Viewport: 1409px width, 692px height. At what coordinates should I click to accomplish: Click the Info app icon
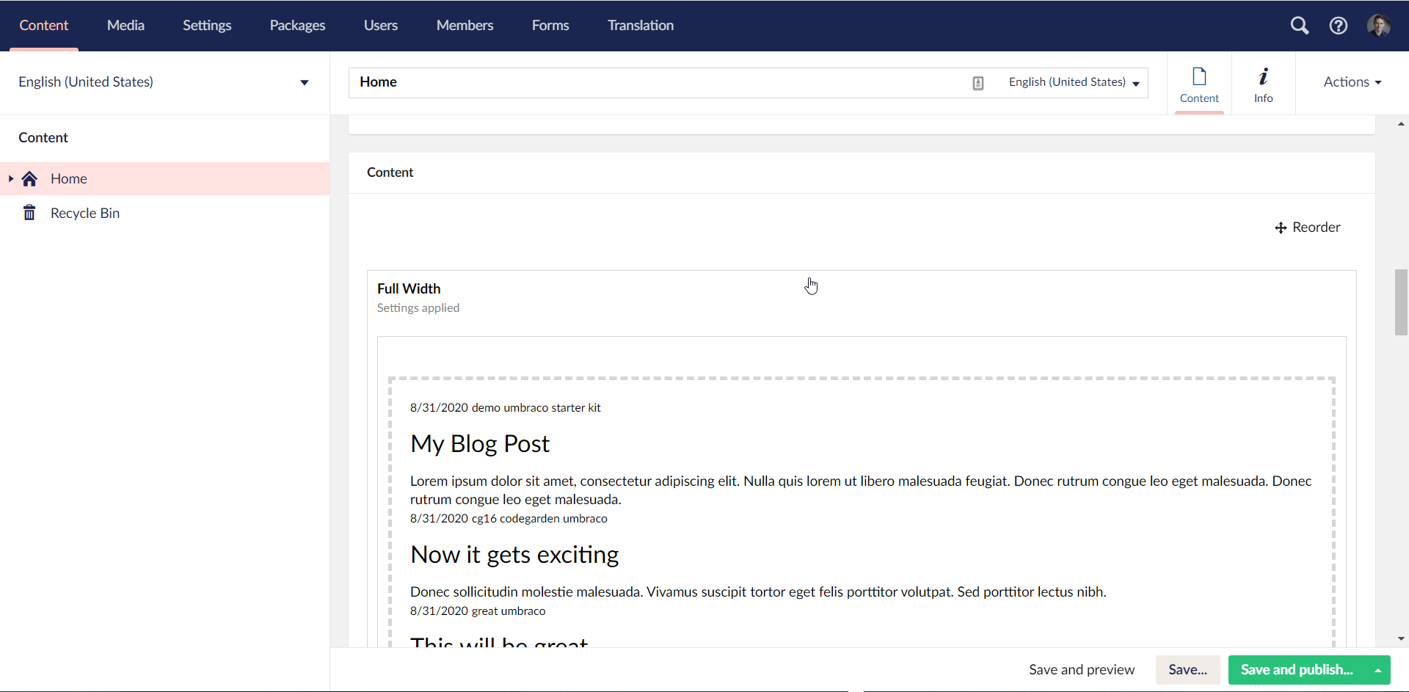click(x=1263, y=76)
